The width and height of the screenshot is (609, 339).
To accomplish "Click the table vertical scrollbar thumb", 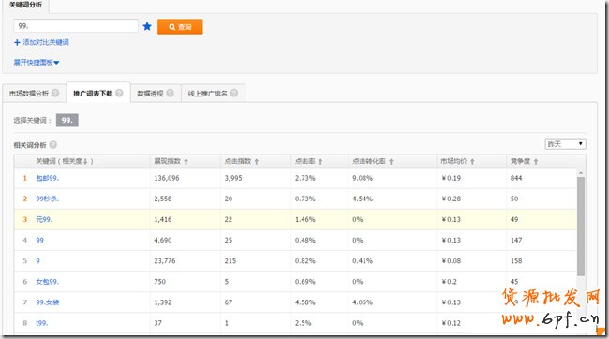I will (x=581, y=227).
